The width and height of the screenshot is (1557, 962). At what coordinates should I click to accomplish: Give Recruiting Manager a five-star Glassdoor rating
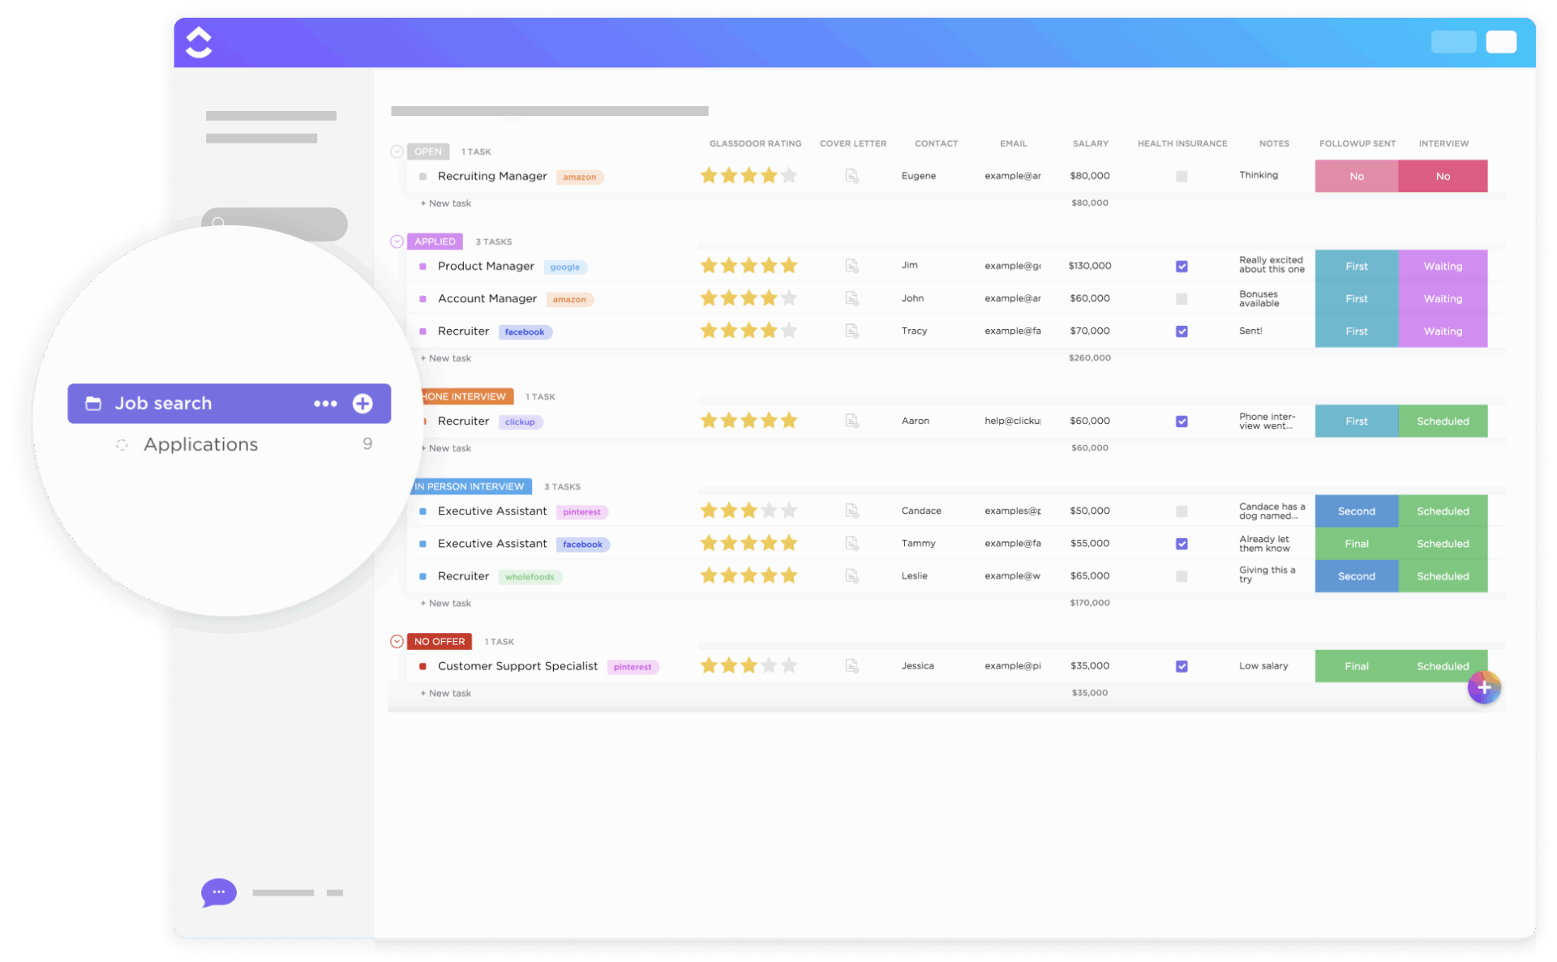[x=790, y=175]
